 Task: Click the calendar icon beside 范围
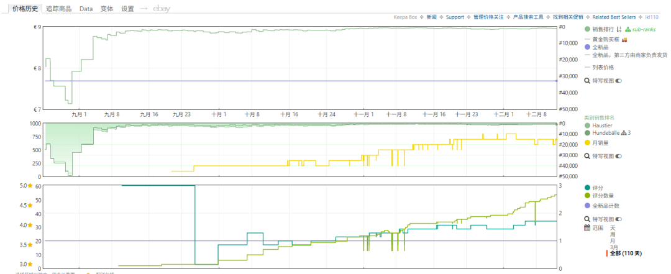pyautogui.click(x=587, y=228)
